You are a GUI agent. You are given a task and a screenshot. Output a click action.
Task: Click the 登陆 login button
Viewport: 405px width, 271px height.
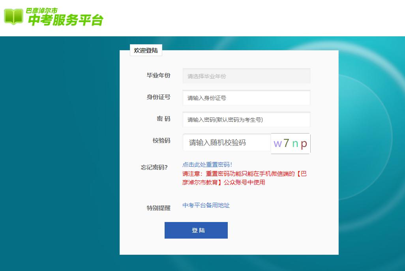(x=196, y=230)
